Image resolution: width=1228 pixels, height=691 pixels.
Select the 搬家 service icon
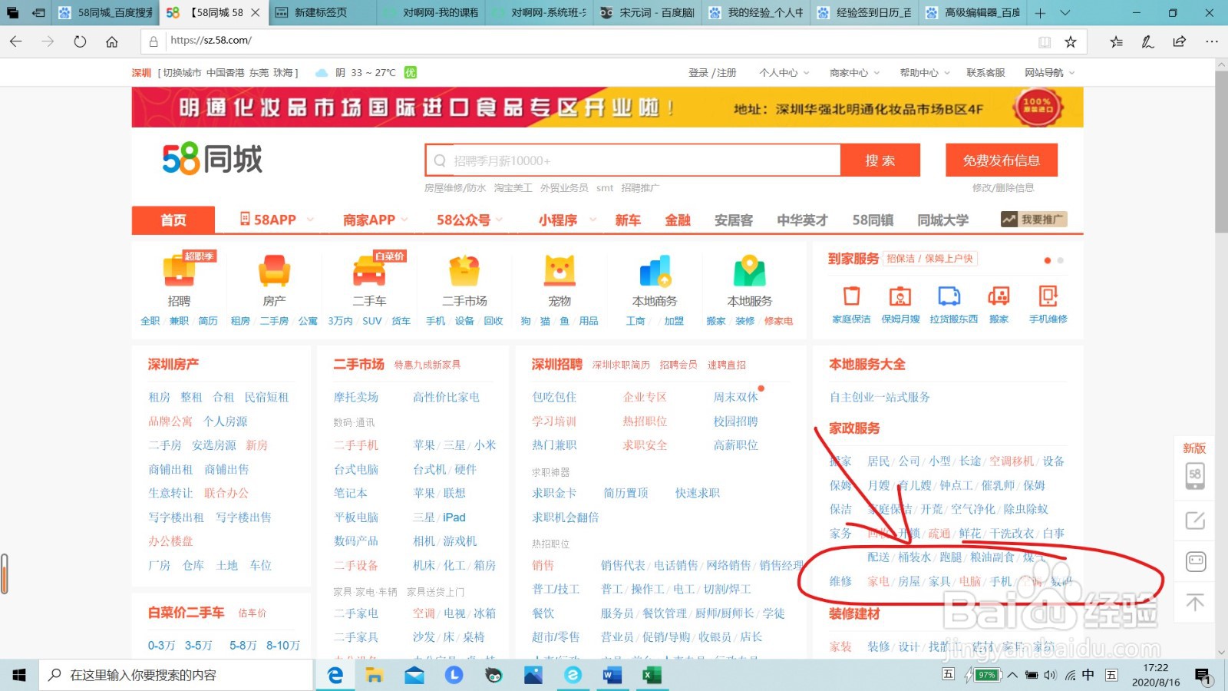(999, 296)
